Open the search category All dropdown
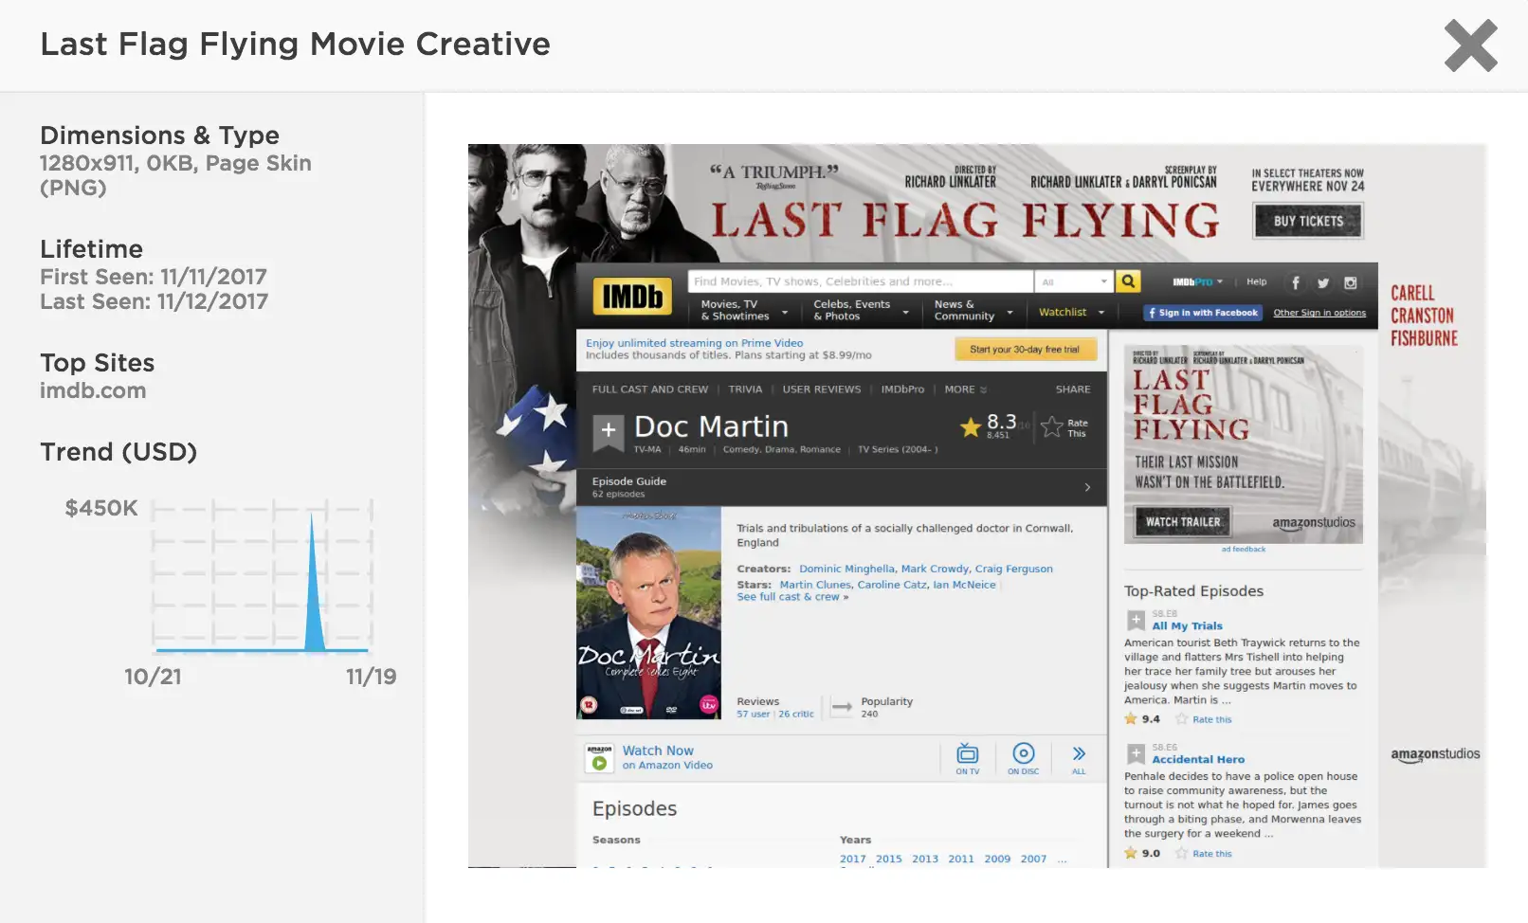This screenshot has width=1528, height=923. pos(1074,281)
